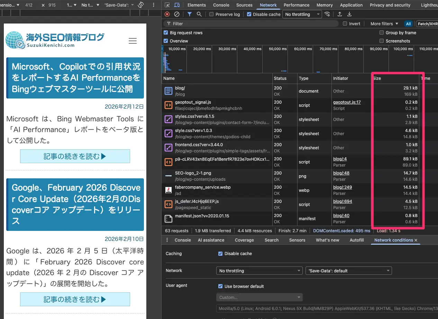438x319 pixels.
Task: Toggle the device toolbar emulation icon
Action: click(x=177, y=5)
